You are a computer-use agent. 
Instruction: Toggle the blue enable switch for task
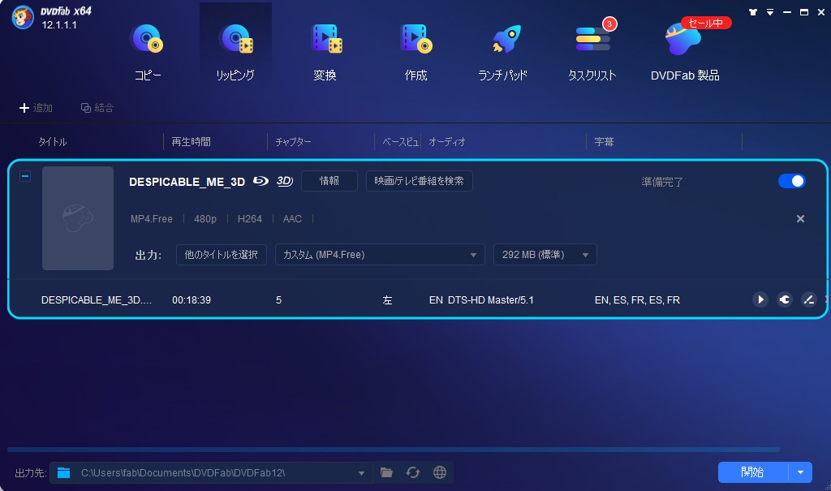point(792,181)
